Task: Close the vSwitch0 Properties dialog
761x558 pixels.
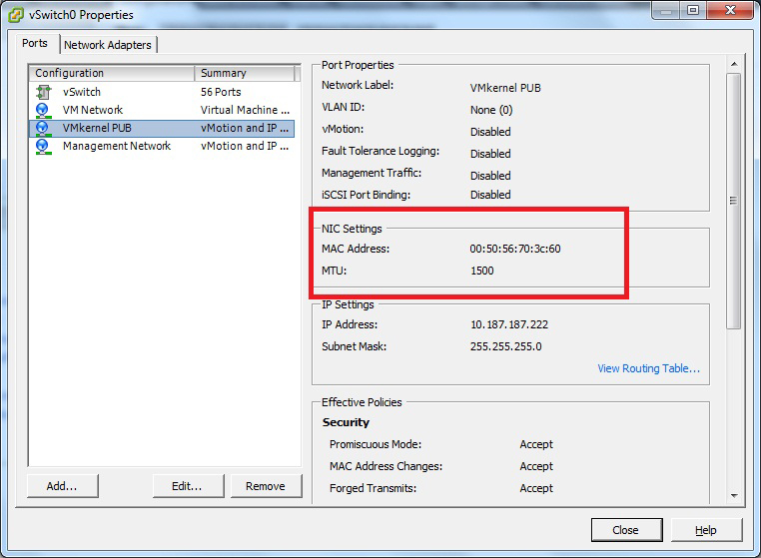Action: pyautogui.click(x=626, y=530)
